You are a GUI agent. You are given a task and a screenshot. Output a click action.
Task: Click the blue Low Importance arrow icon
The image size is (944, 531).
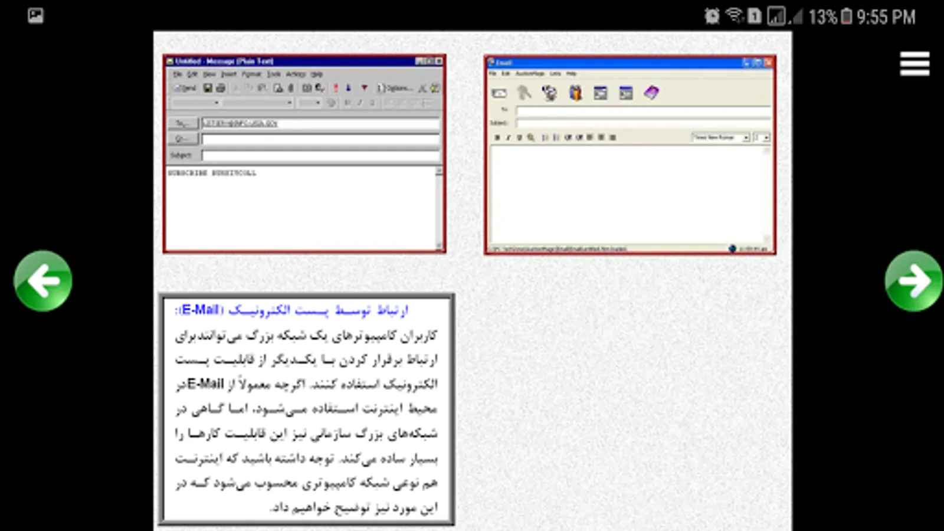[349, 88]
